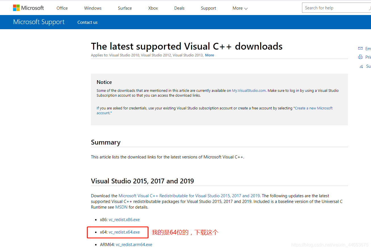Select the page title heading text

pos(187,46)
